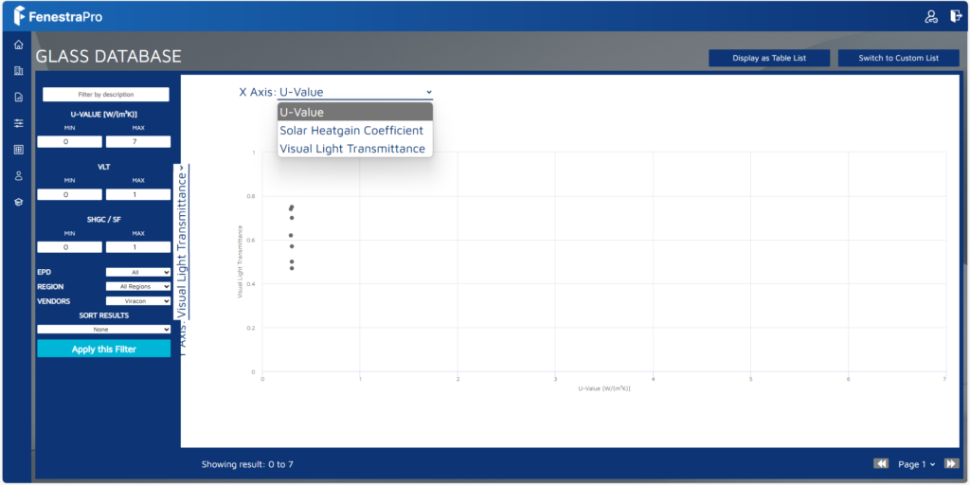Click the 'U-Value [W/(m²K)]' x-axis title
Viewport: 970px width, 485px height.
(x=603, y=388)
